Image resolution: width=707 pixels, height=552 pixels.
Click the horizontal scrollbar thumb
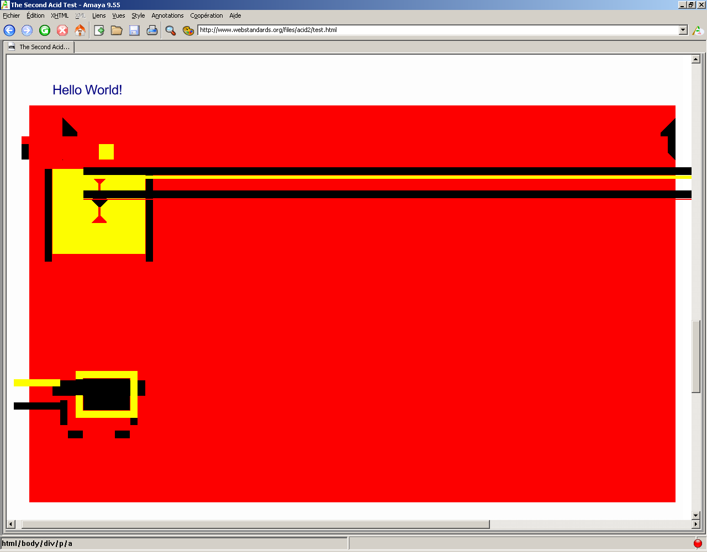(x=255, y=524)
